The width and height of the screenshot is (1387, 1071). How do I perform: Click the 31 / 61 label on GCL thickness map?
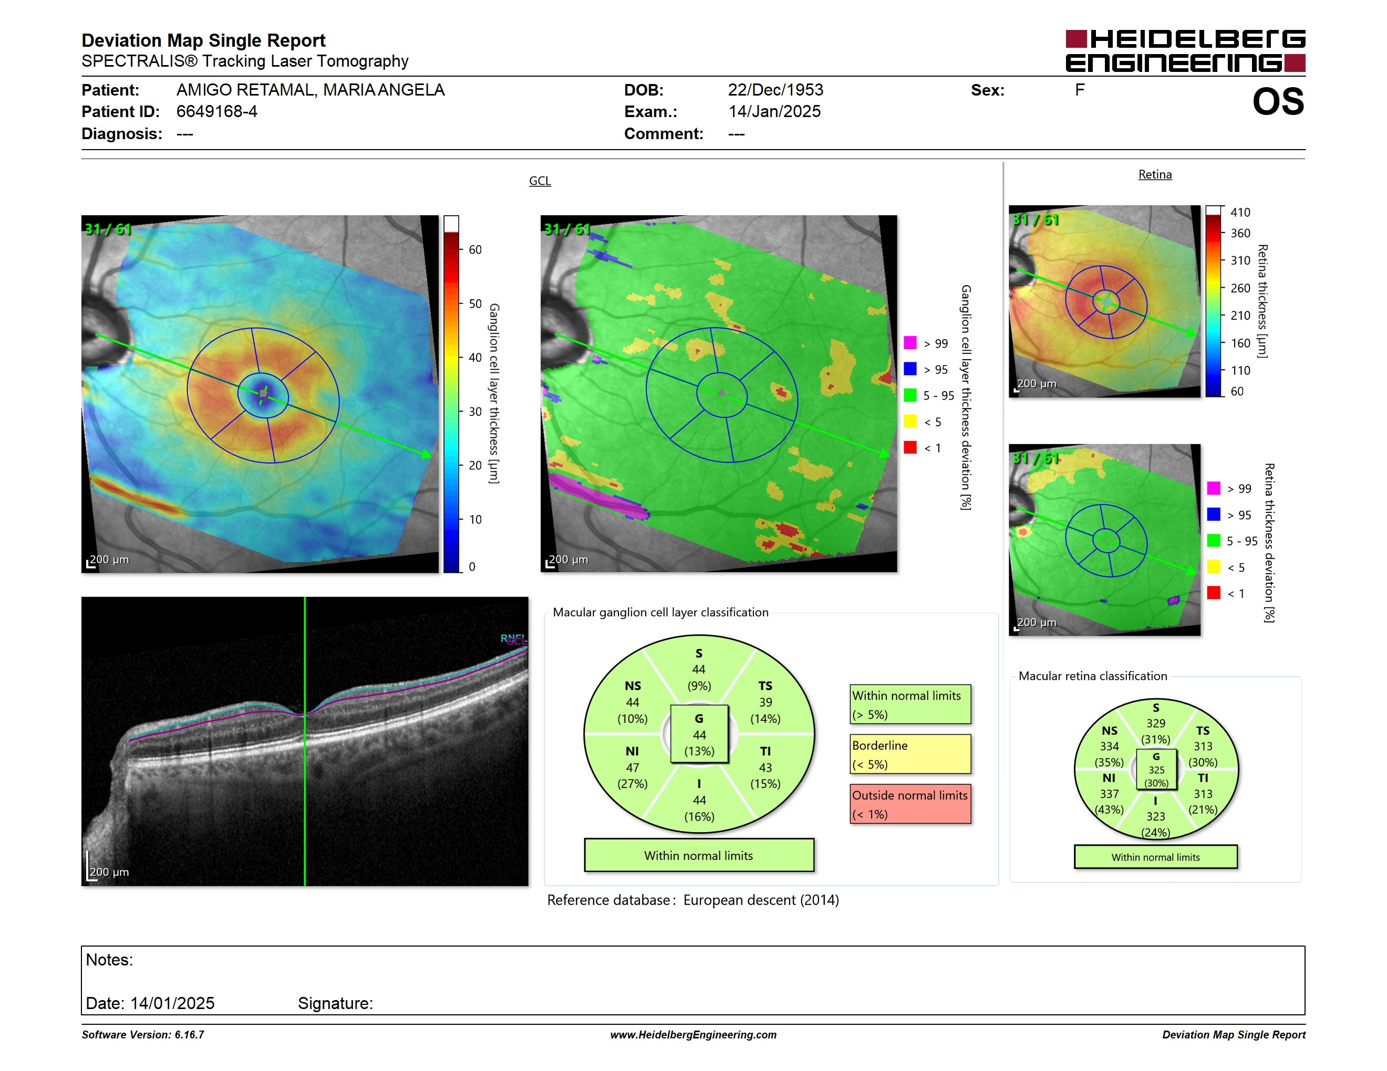107,229
